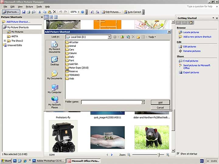219x164 pixels.
Task: Open the View menu
Action: click(20, 6)
